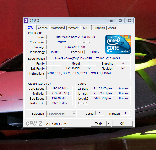Open the SPD tab
Image resolution: width=156 pixels, height=150 pixels.
point(86,28)
